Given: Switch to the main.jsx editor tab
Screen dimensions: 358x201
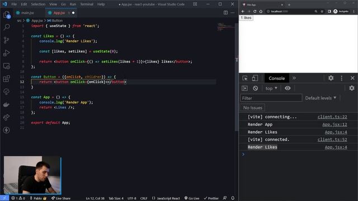Looking at the screenshot, I should click(27, 13).
